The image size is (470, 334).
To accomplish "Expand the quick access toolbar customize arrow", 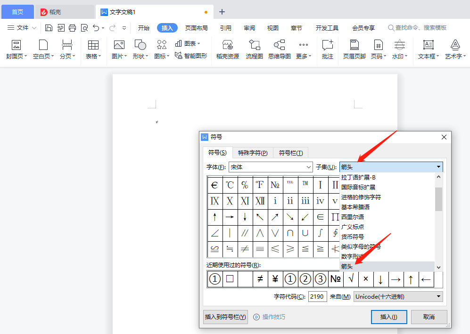I will tap(124, 28).
